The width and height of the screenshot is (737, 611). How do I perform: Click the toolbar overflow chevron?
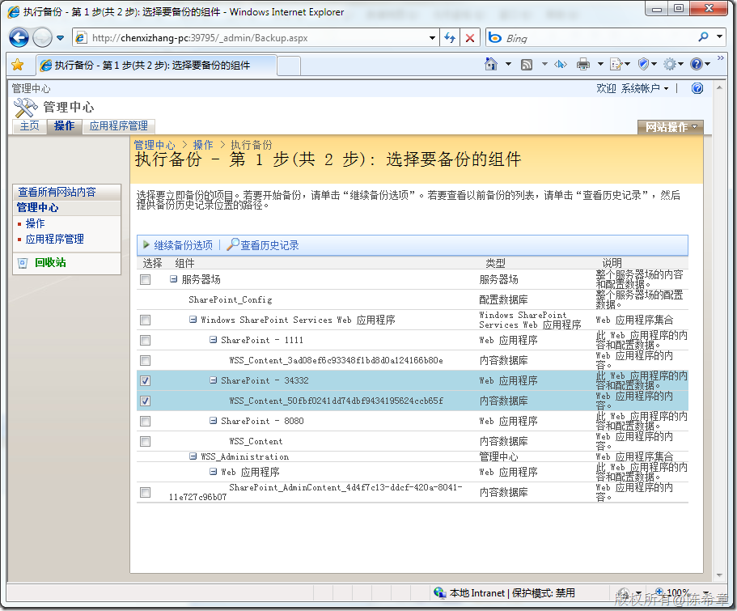tap(721, 57)
